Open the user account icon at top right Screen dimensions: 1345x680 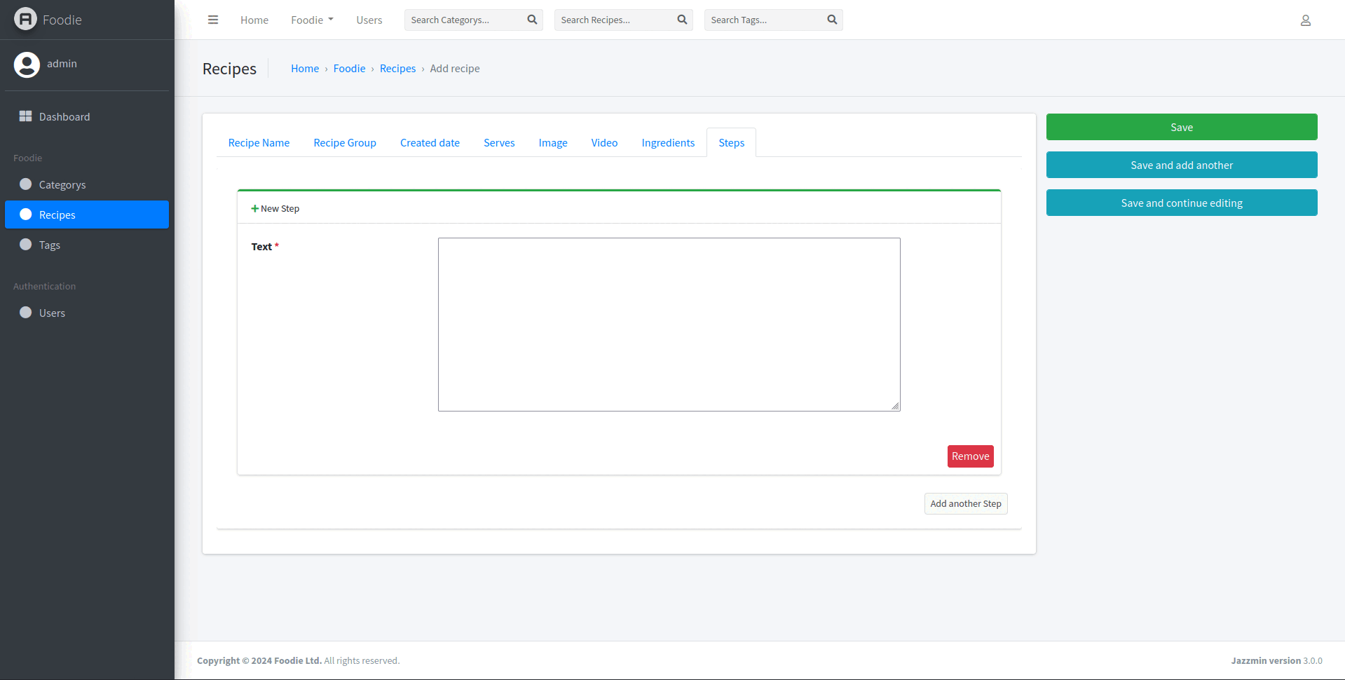coord(1306,20)
